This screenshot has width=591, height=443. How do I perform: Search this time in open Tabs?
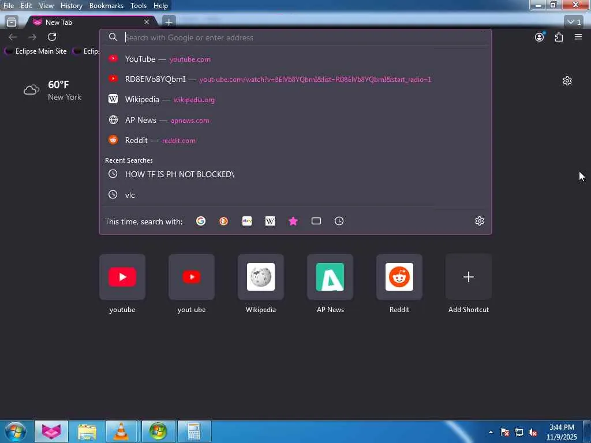pos(316,221)
